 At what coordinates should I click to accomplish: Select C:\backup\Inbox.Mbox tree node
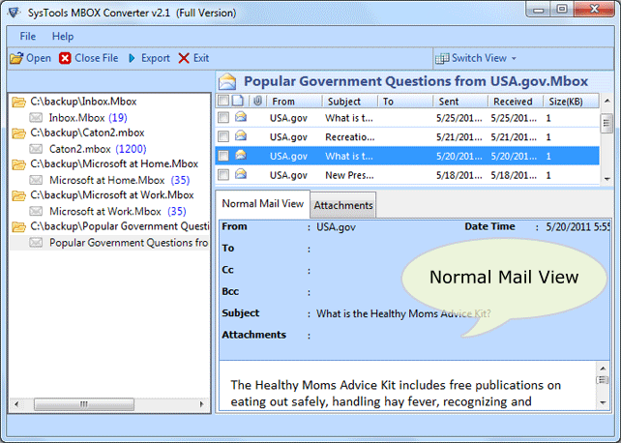point(83,102)
